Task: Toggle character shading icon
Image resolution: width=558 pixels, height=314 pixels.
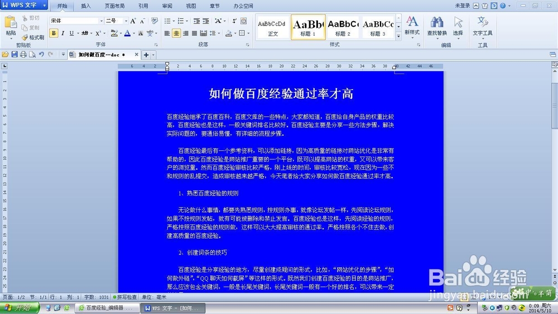Action: pos(141,33)
